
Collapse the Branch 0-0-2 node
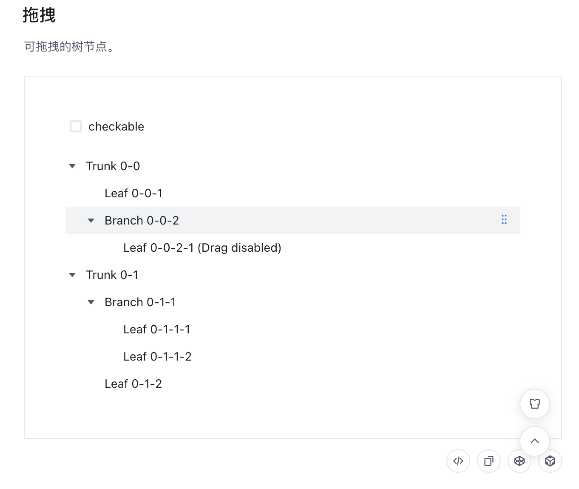pos(91,220)
